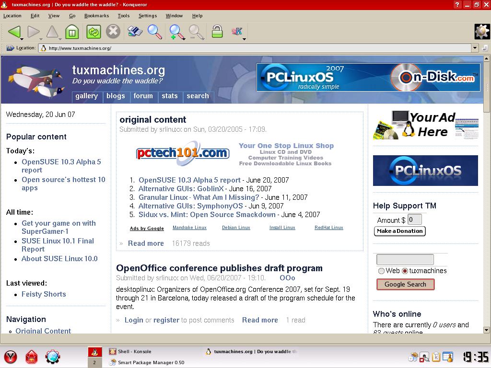Viewport: 491px width, 368px height.
Task: Click the Feisty Shorts link
Action: 44,294
